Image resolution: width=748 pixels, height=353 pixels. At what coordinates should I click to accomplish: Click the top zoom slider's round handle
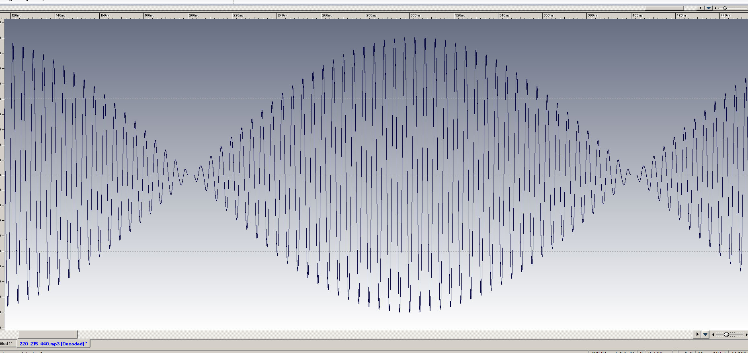(725, 8)
